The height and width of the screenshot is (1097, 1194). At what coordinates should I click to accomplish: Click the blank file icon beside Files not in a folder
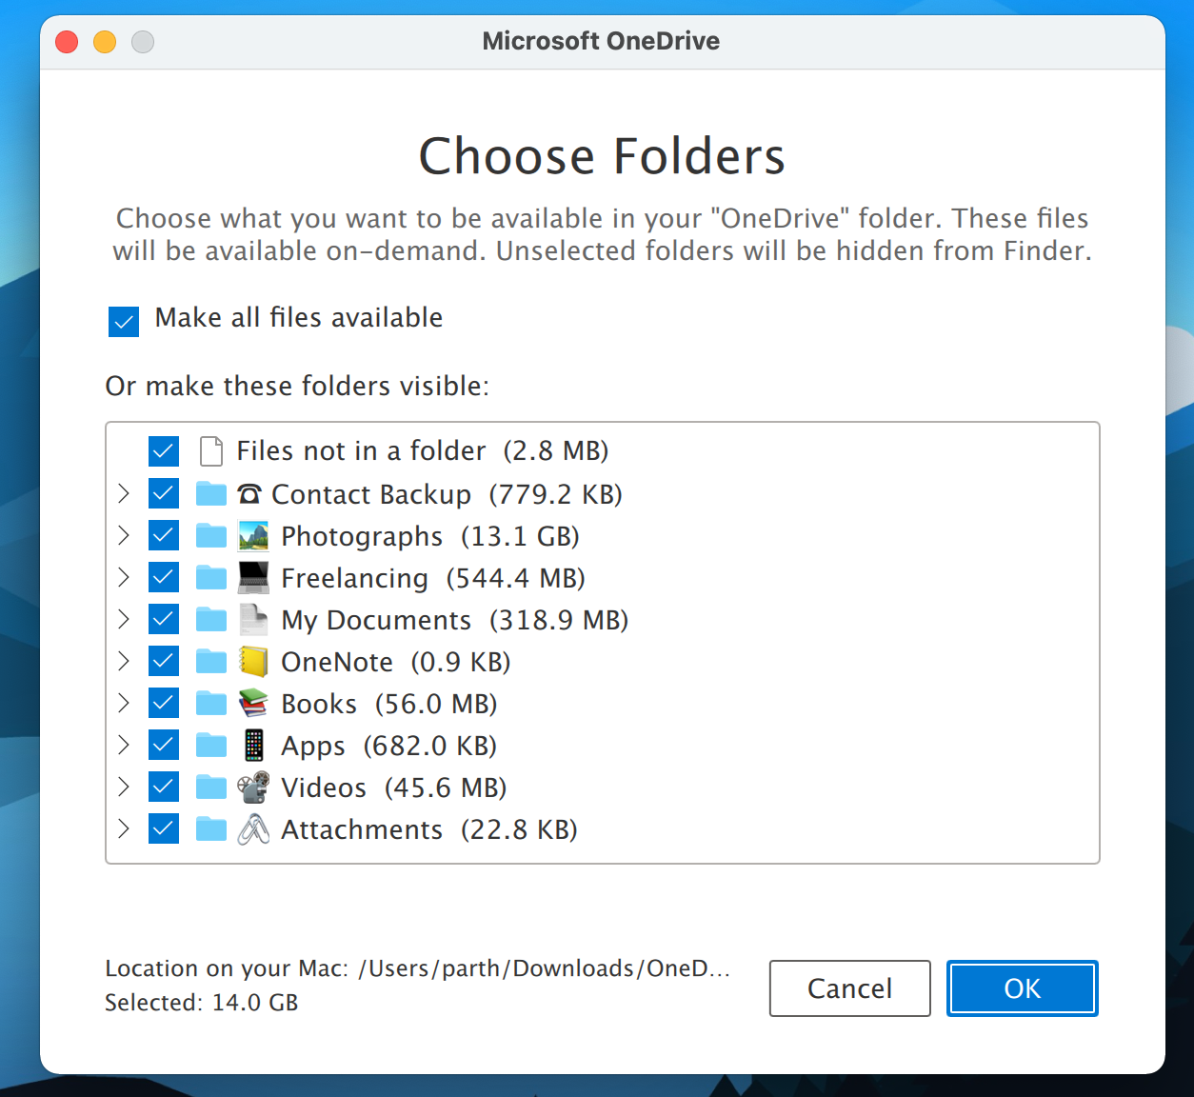click(211, 451)
